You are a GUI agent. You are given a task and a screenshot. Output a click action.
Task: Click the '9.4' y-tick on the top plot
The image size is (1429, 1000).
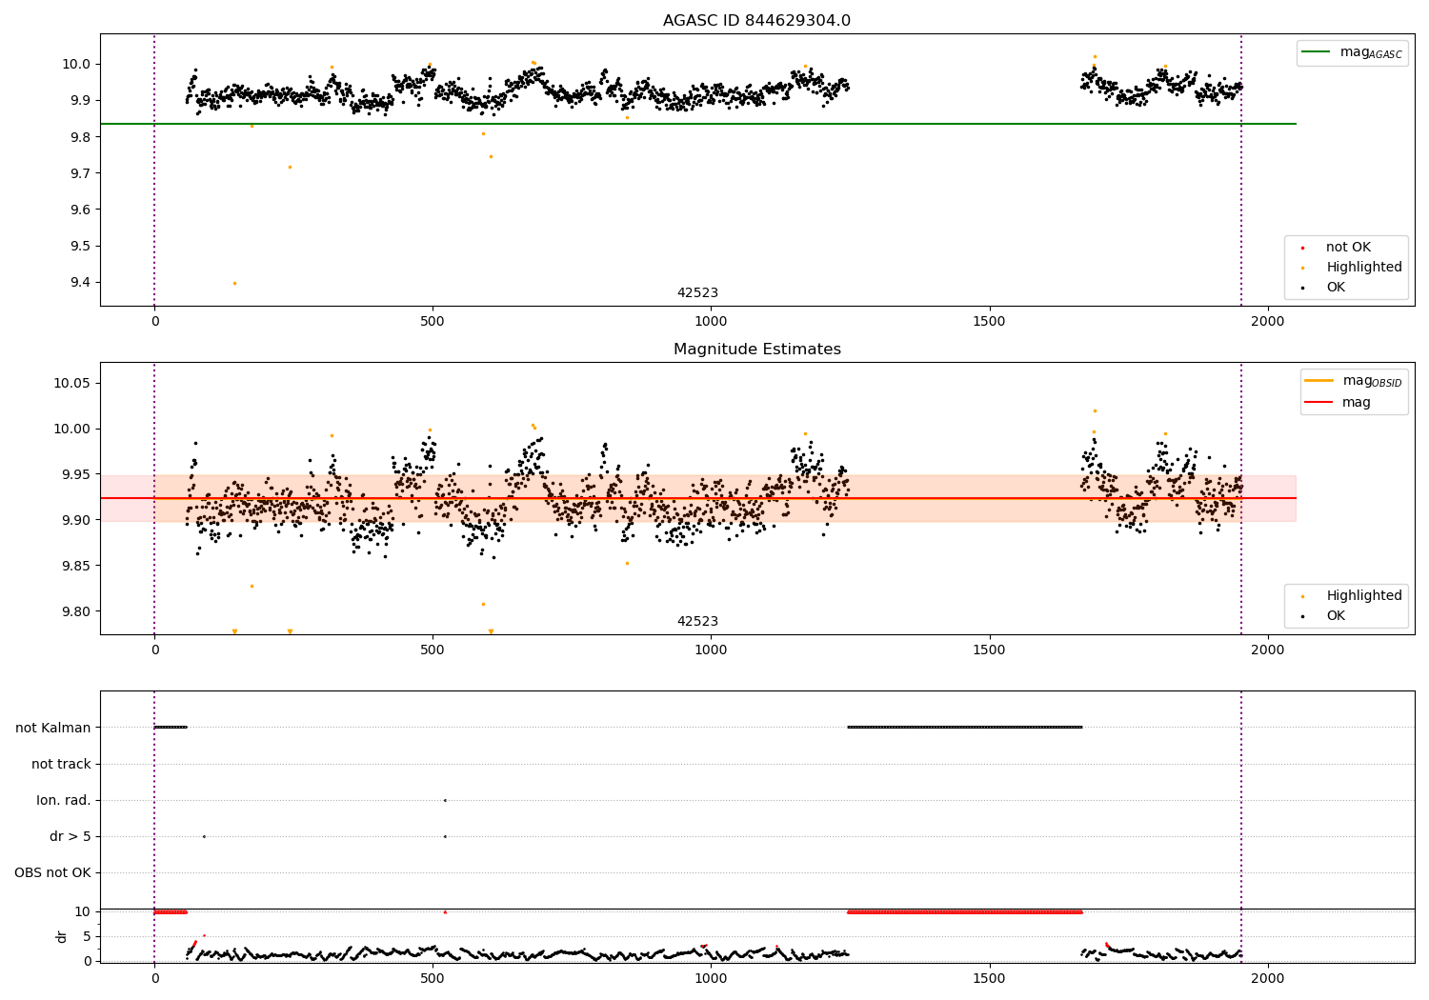click(79, 282)
